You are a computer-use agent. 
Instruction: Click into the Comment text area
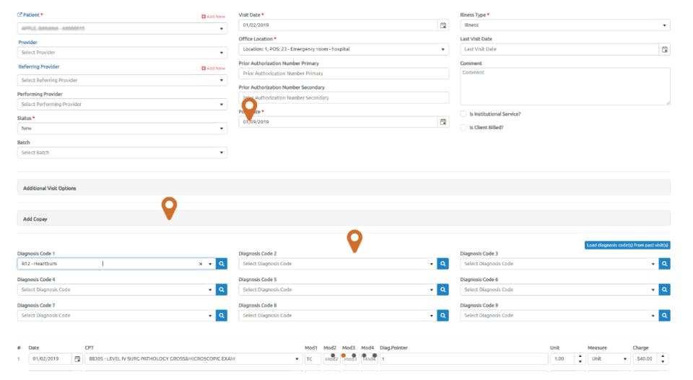[x=565, y=86]
